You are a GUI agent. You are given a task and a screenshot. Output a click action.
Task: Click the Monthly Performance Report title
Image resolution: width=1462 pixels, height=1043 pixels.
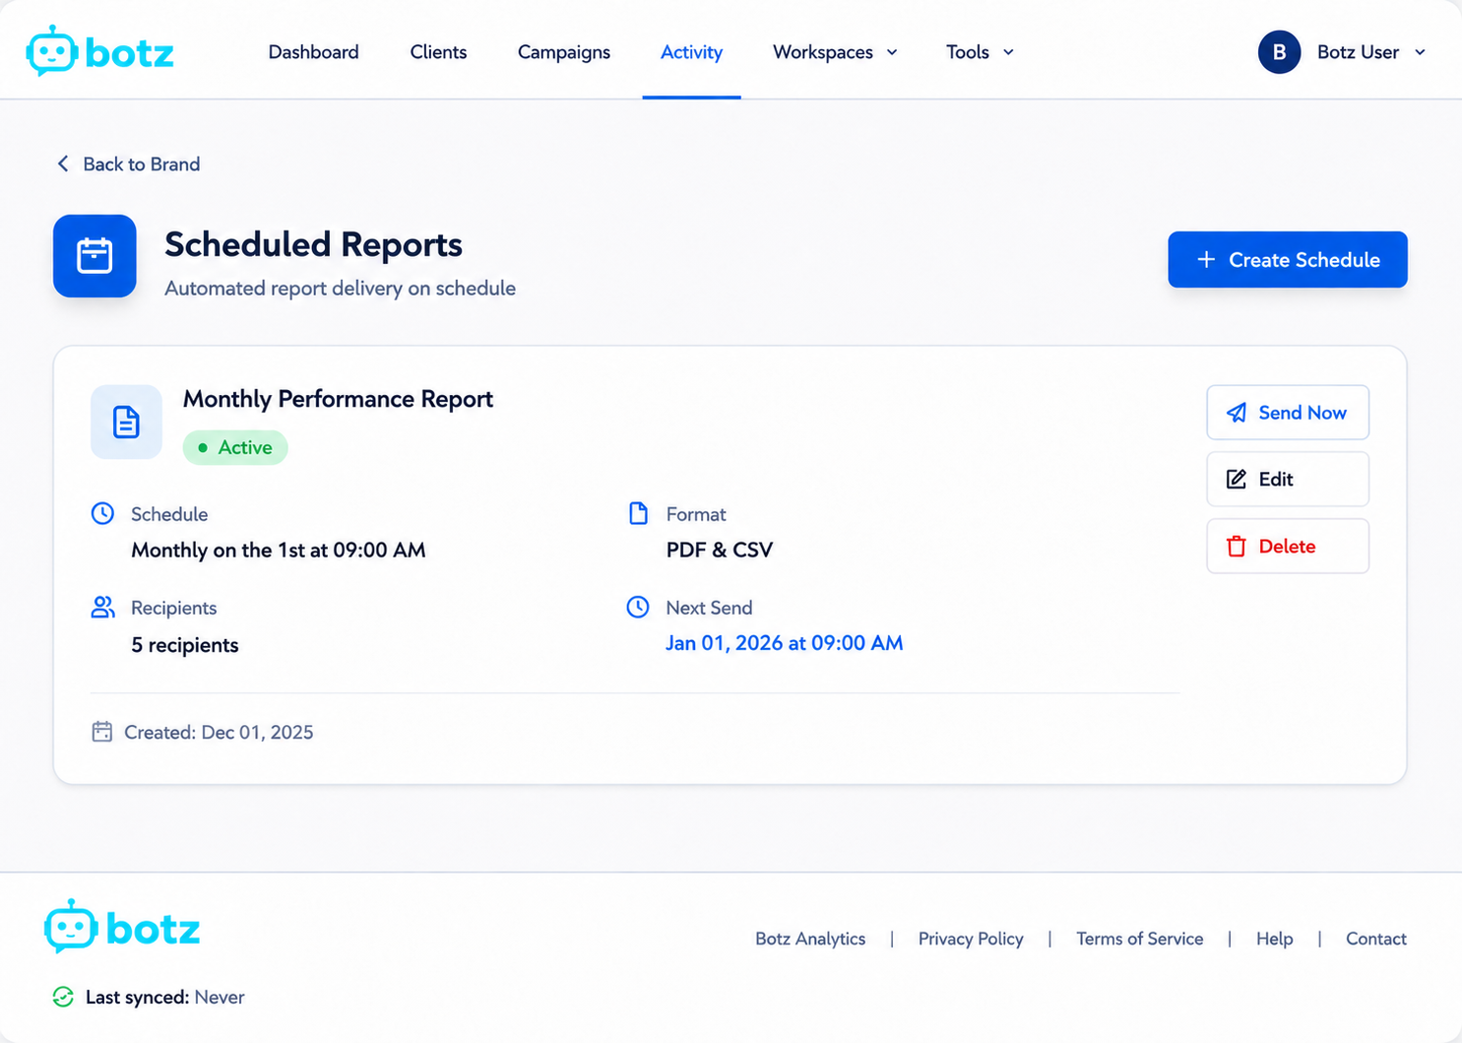pos(338,399)
